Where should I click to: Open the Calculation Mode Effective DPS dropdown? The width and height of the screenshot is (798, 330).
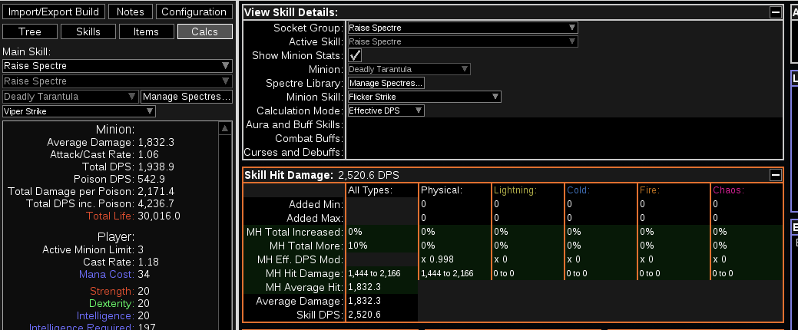click(386, 111)
